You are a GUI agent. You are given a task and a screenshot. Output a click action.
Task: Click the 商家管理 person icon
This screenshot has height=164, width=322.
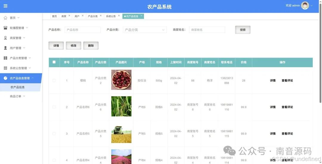pos(6,38)
